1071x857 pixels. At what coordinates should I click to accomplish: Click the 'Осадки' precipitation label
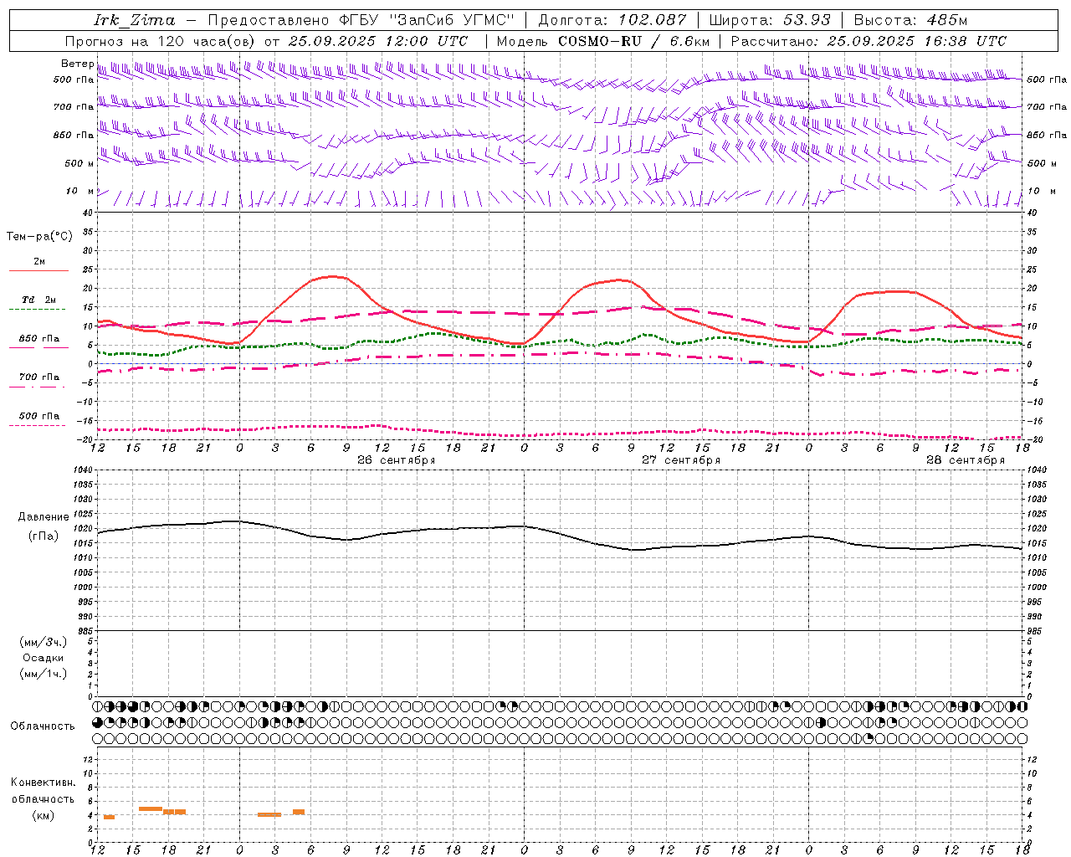44,658
